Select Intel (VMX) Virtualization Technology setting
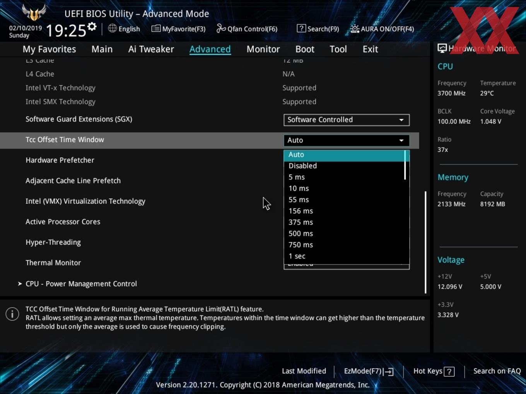The image size is (526, 394). pyautogui.click(x=85, y=201)
